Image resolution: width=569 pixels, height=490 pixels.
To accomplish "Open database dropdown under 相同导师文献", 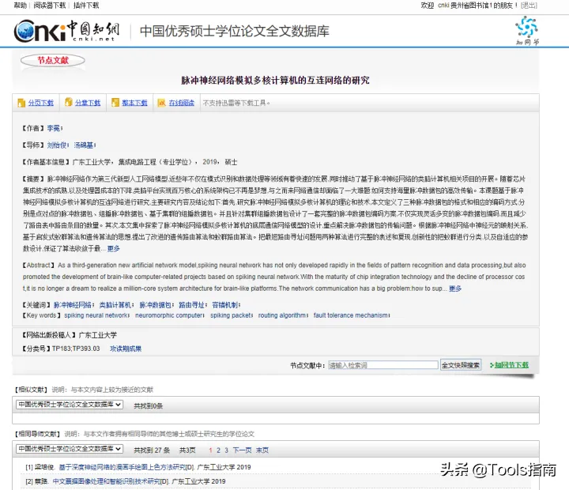I will [70, 449].
